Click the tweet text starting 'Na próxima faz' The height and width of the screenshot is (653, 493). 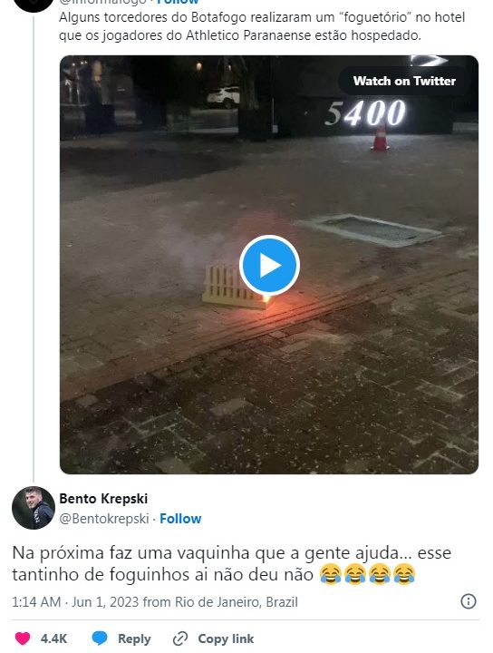coord(232,563)
